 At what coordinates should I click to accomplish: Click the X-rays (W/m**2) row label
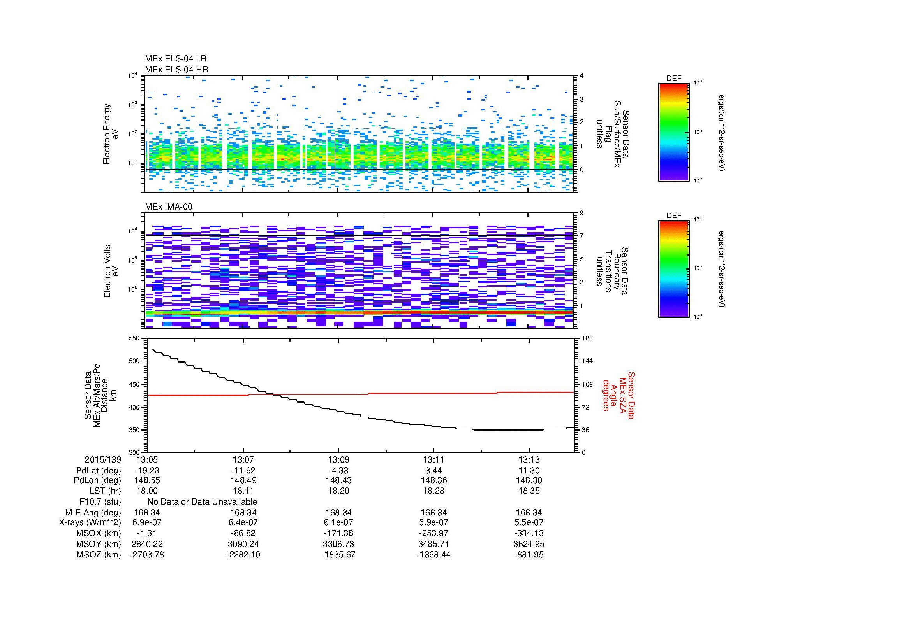coord(90,522)
